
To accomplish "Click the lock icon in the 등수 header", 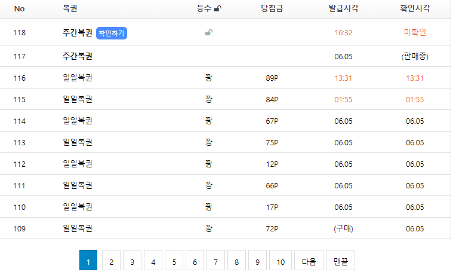I will (217, 8).
